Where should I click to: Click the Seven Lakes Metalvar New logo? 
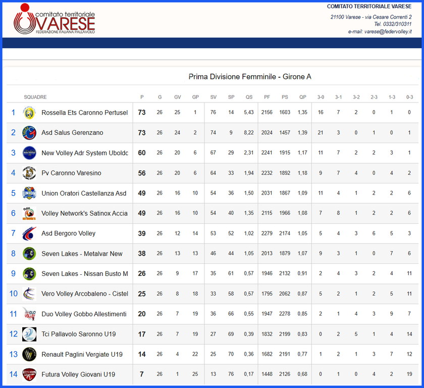[x=29, y=254]
